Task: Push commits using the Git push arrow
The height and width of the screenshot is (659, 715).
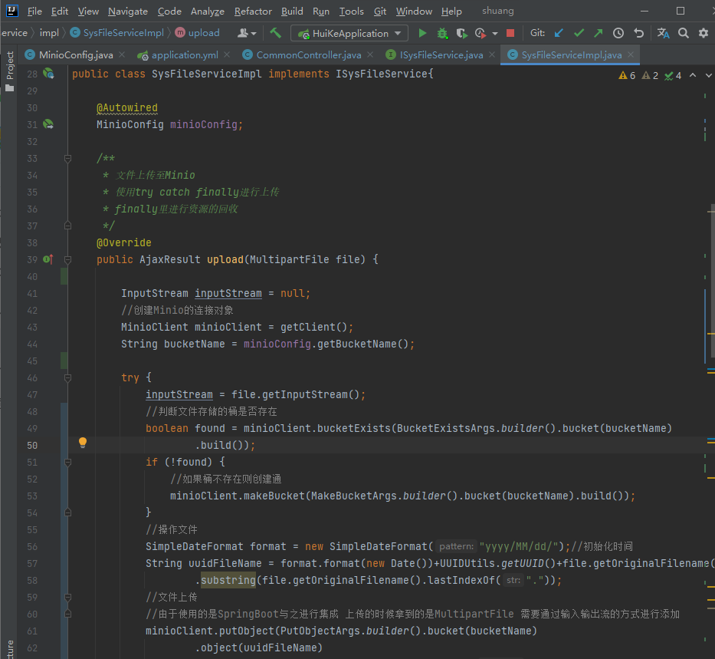Action: pyautogui.click(x=598, y=33)
